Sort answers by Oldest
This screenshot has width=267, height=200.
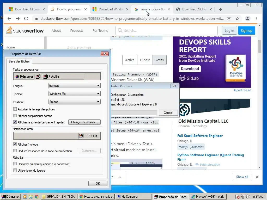click(x=145, y=60)
